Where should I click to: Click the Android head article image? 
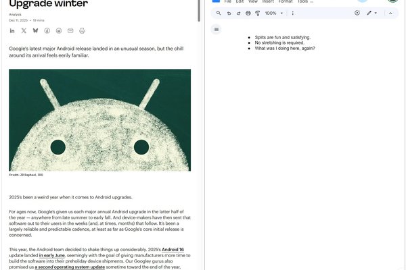click(x=100, y=120)
